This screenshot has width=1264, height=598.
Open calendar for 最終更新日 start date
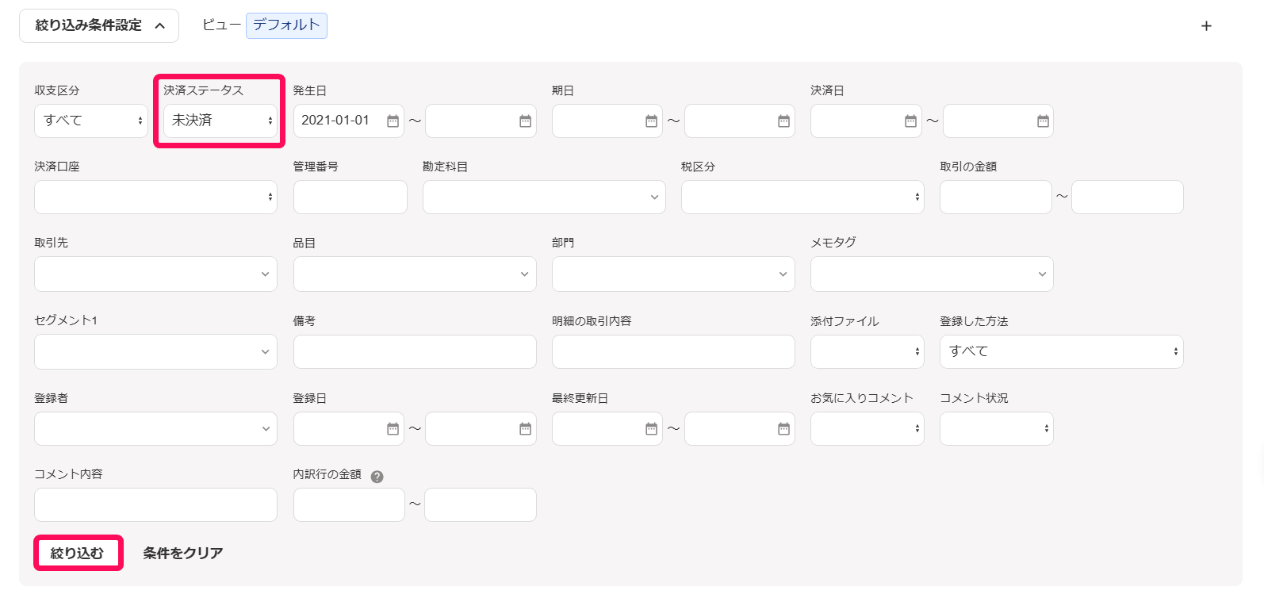pyautogui.click(x=651, y=428)
